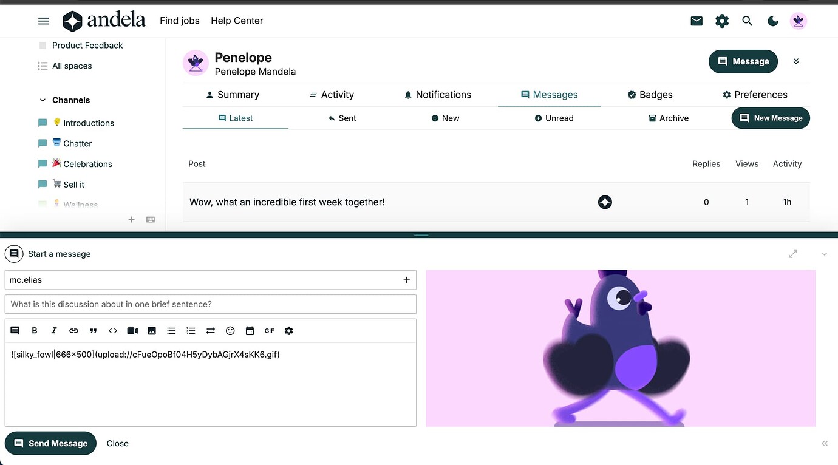The width and height of the screenshot is (838, 465).
Task: Click Penelope's profile avatar
Action: tap(196, 63)
